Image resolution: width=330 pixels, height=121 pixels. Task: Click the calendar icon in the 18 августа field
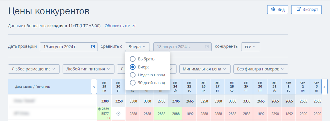point(207,47)
